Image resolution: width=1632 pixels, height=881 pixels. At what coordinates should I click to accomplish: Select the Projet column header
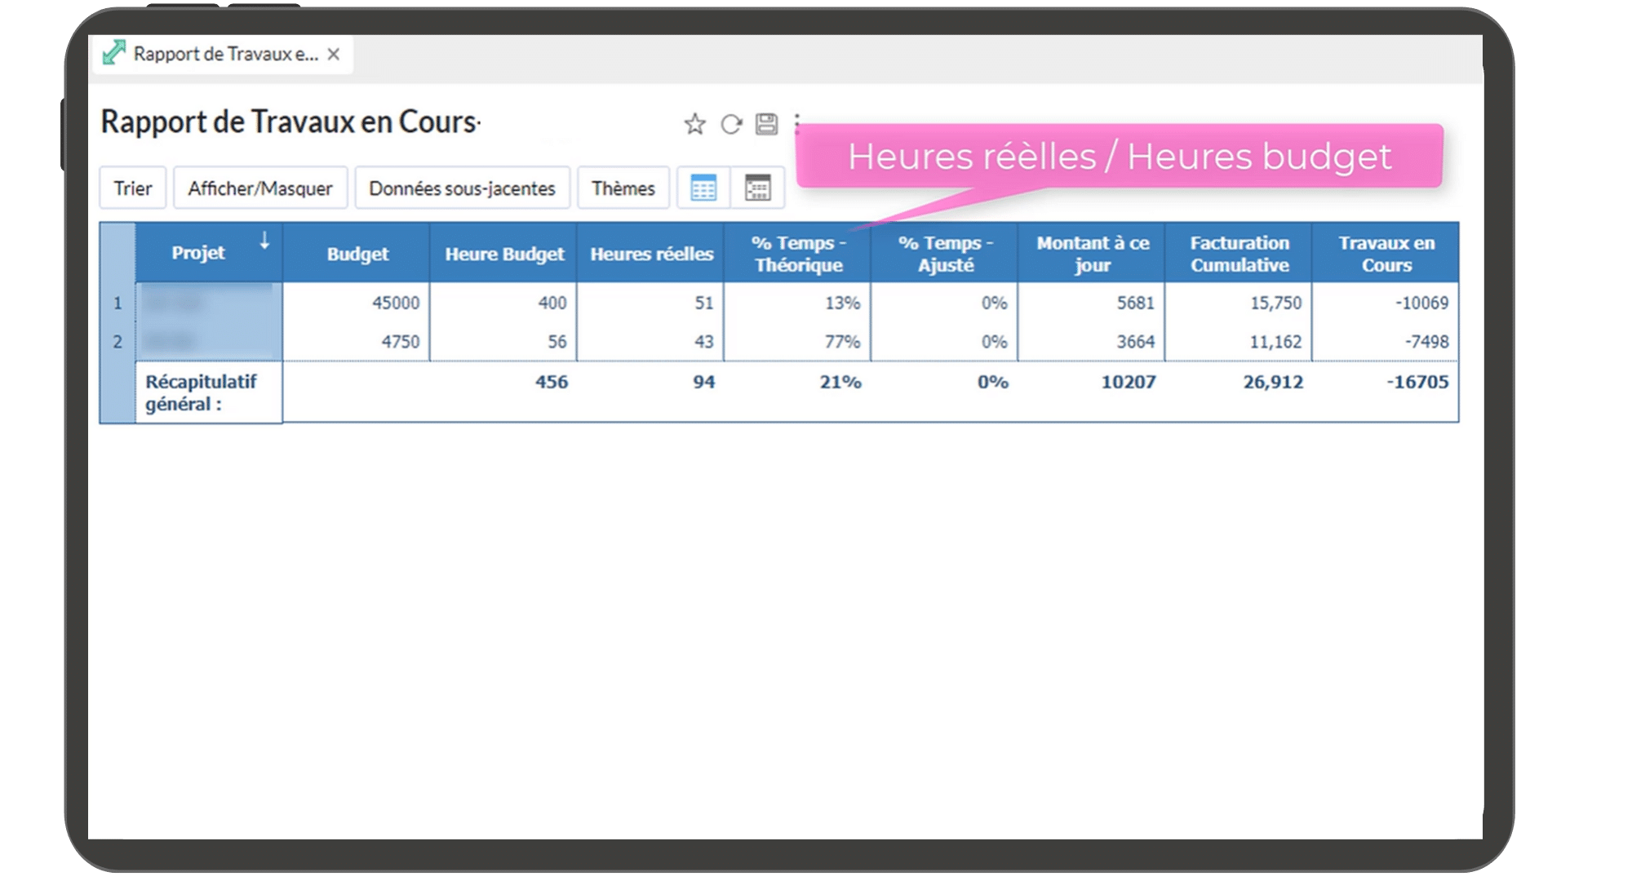[x=209, y=253]
